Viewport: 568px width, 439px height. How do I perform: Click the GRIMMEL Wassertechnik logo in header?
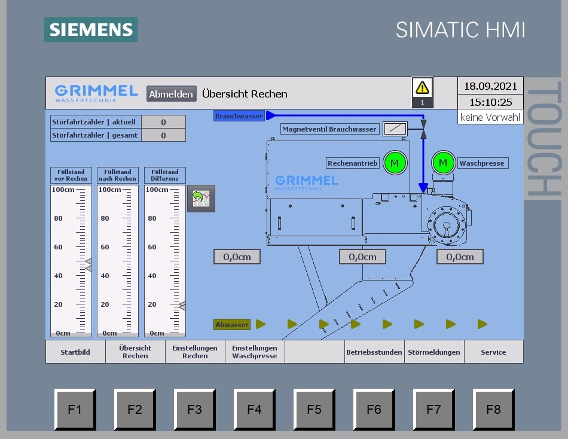[96, 93]
